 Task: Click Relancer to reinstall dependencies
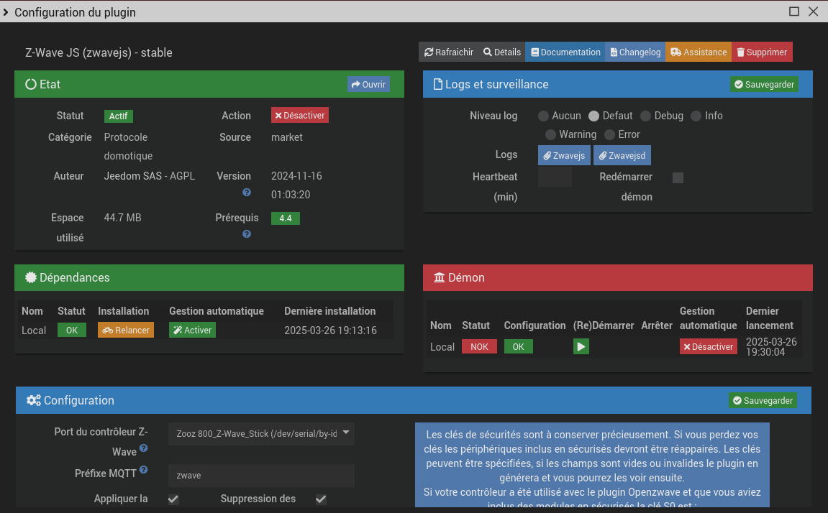126,330
